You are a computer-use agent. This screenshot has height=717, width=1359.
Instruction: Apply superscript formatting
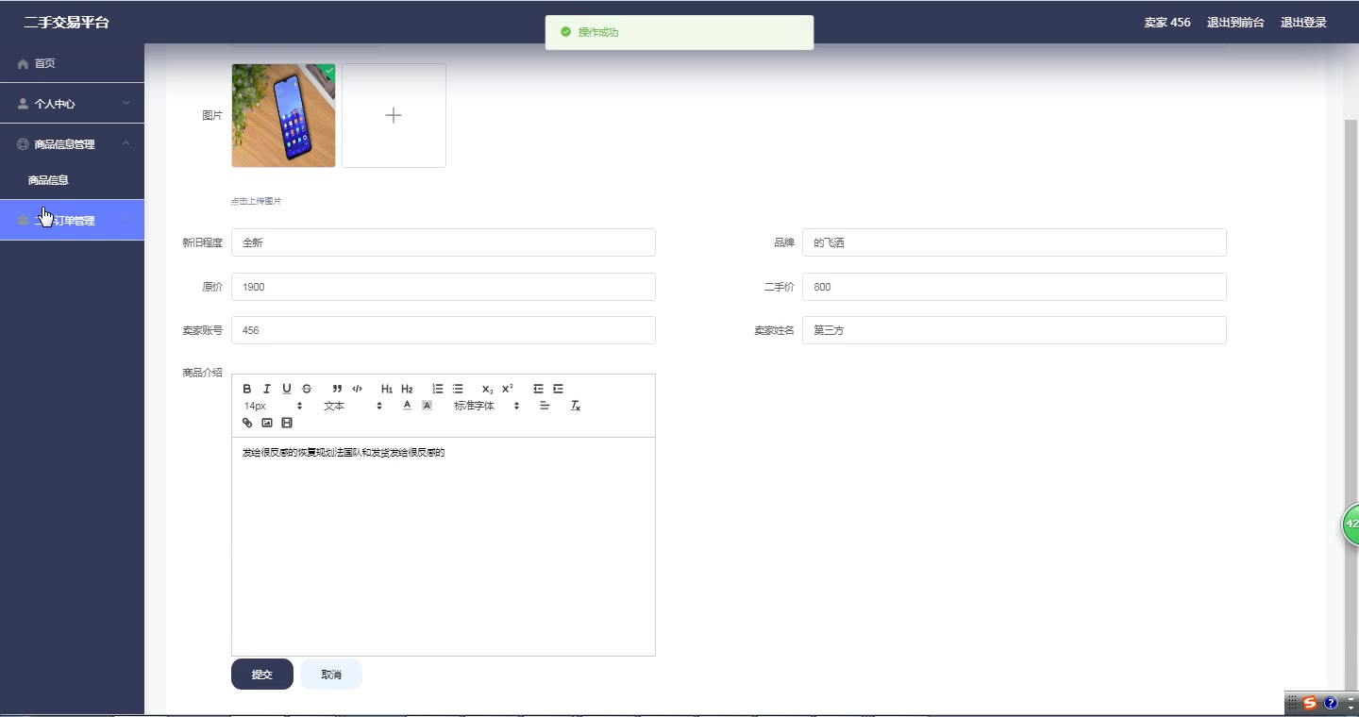[507, 389]
